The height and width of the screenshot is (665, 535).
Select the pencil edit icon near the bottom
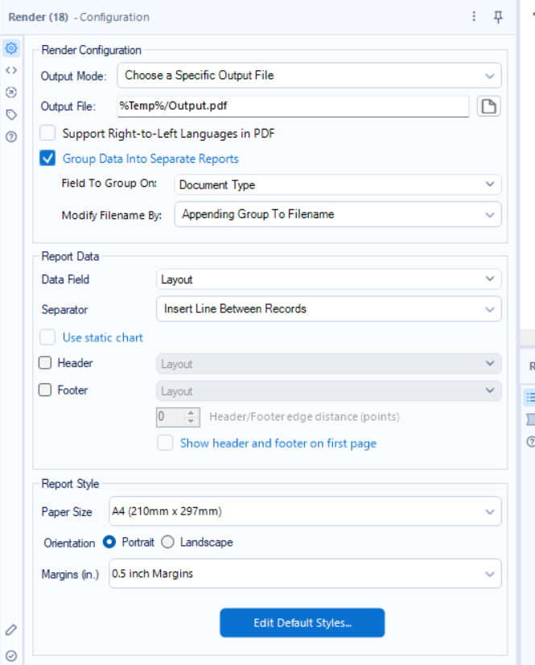10,630
